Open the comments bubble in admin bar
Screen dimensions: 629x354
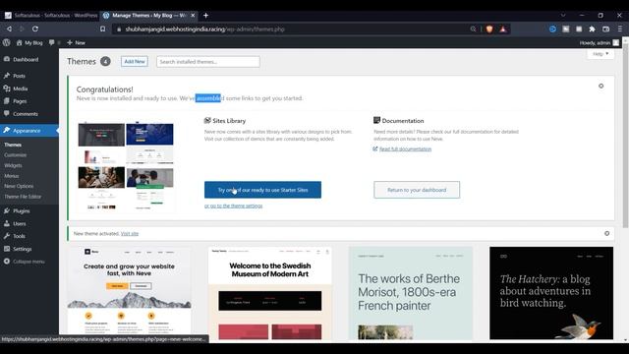[54, 42]
